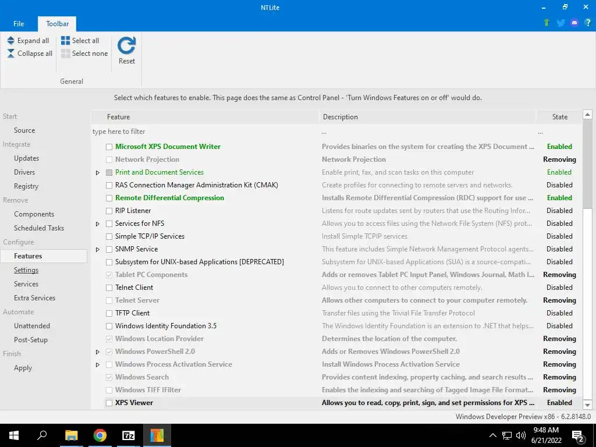The height and width of the screenshot is (447, 596).
Task: Expand the Services for NFS node
Action: pyautogui.click(x=98, y=224)
